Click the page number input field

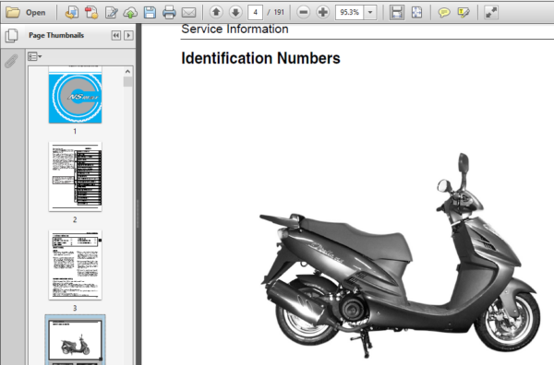255,12
